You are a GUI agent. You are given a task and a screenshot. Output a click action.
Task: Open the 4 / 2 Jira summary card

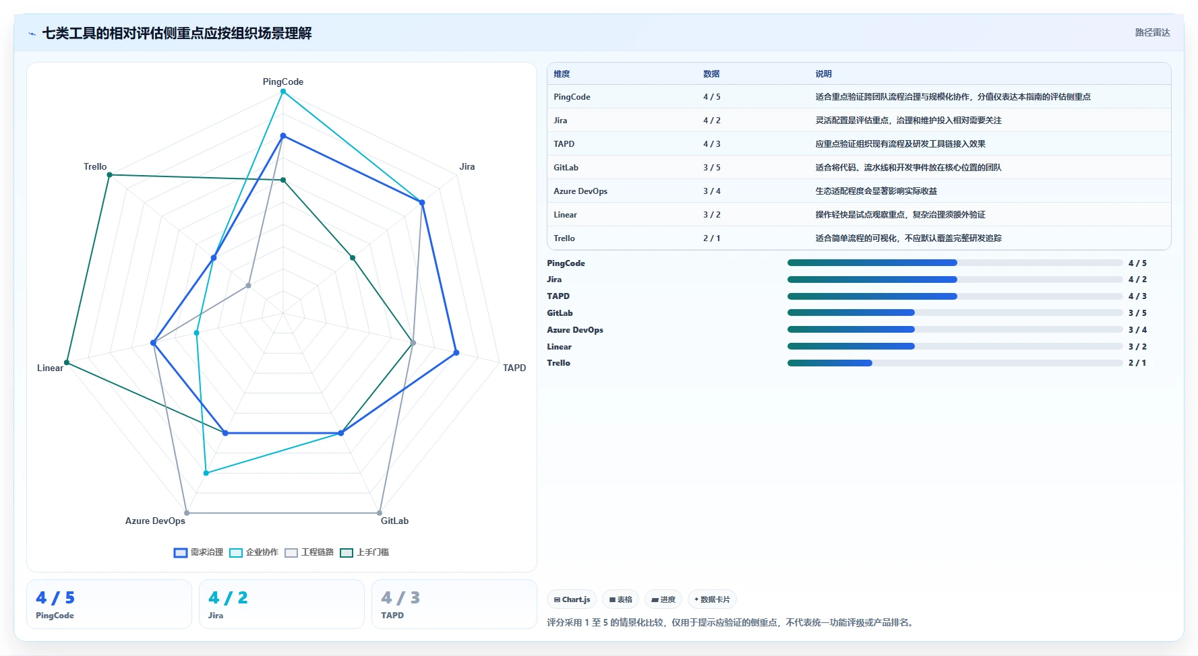click(282, 604)
